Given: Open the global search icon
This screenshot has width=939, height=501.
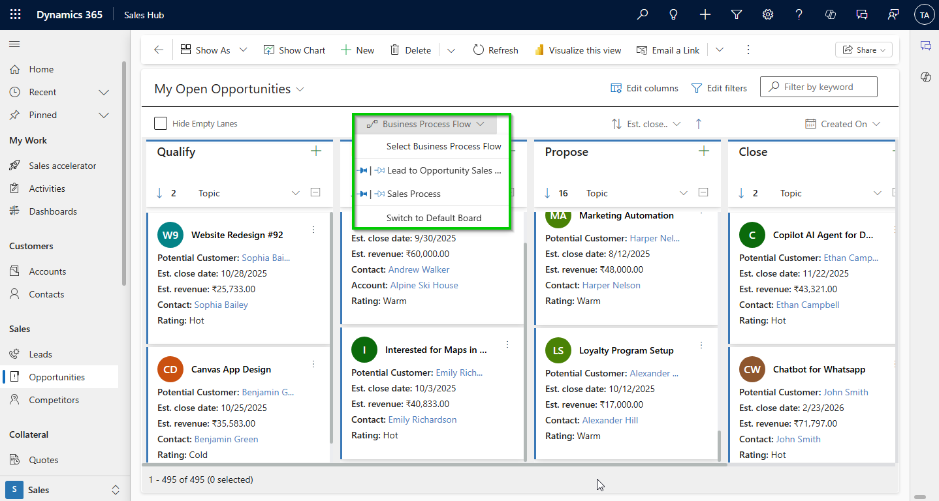Looking at the screenshot, I should (642, 14).
